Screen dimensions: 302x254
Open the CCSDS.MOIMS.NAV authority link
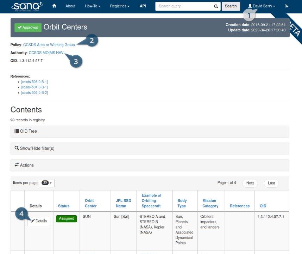click(x=46, y=53)
